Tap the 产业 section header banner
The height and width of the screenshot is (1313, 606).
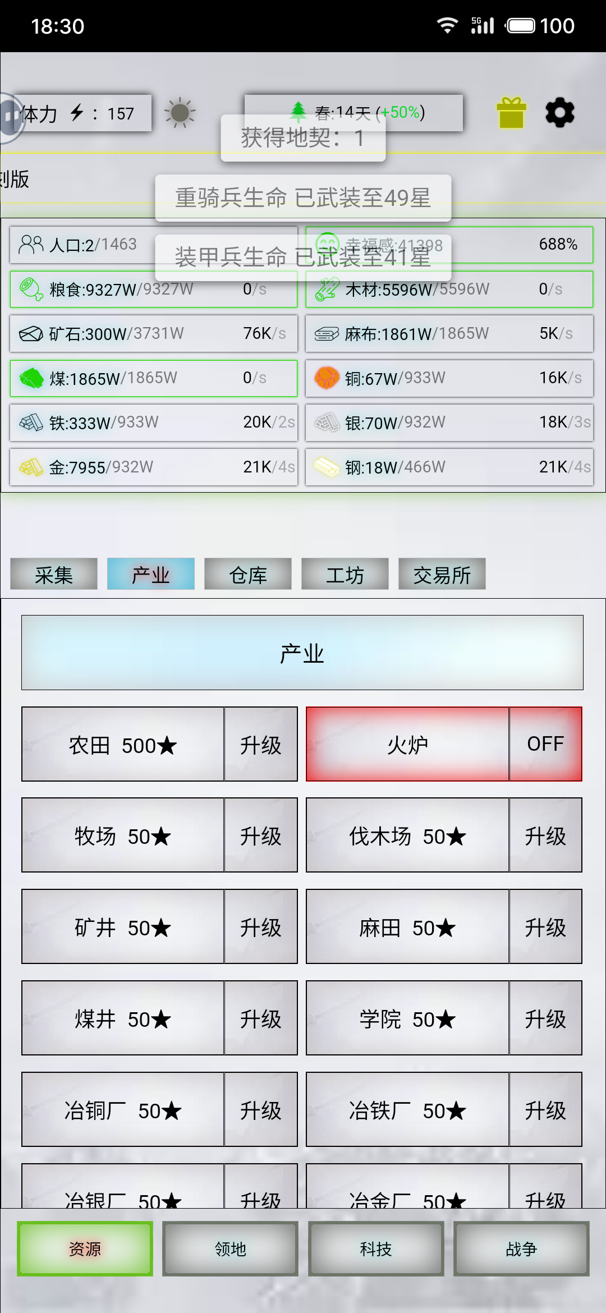pyautogui.click(x=302, y=653)
